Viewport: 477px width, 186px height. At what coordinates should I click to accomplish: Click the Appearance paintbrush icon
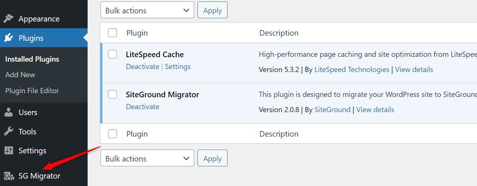coord(9,19)
